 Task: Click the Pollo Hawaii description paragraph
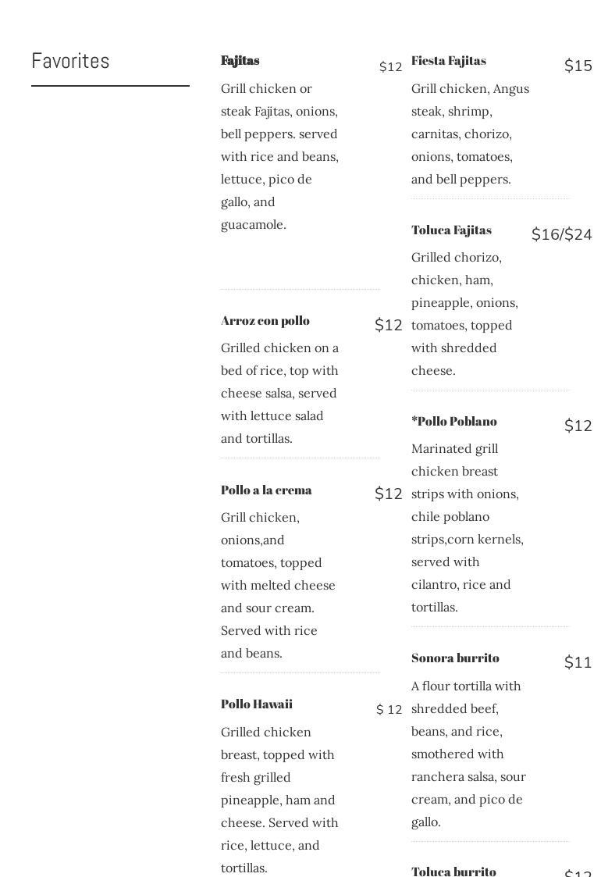[279, 800]
